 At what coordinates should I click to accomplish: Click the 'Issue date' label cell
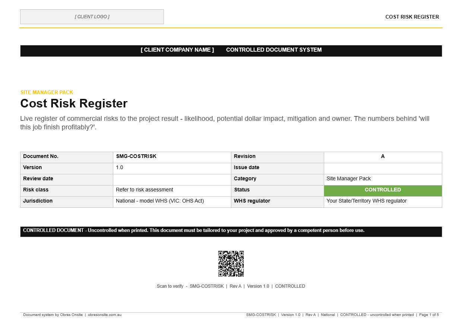pos(278,168)
